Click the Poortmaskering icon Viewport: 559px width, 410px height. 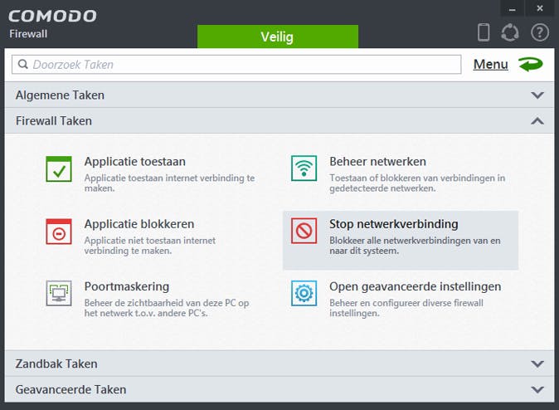(x=59, y=293)
